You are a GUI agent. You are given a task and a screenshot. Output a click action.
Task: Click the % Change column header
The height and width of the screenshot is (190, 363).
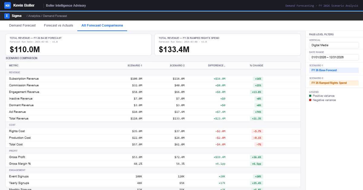(256, 65)
